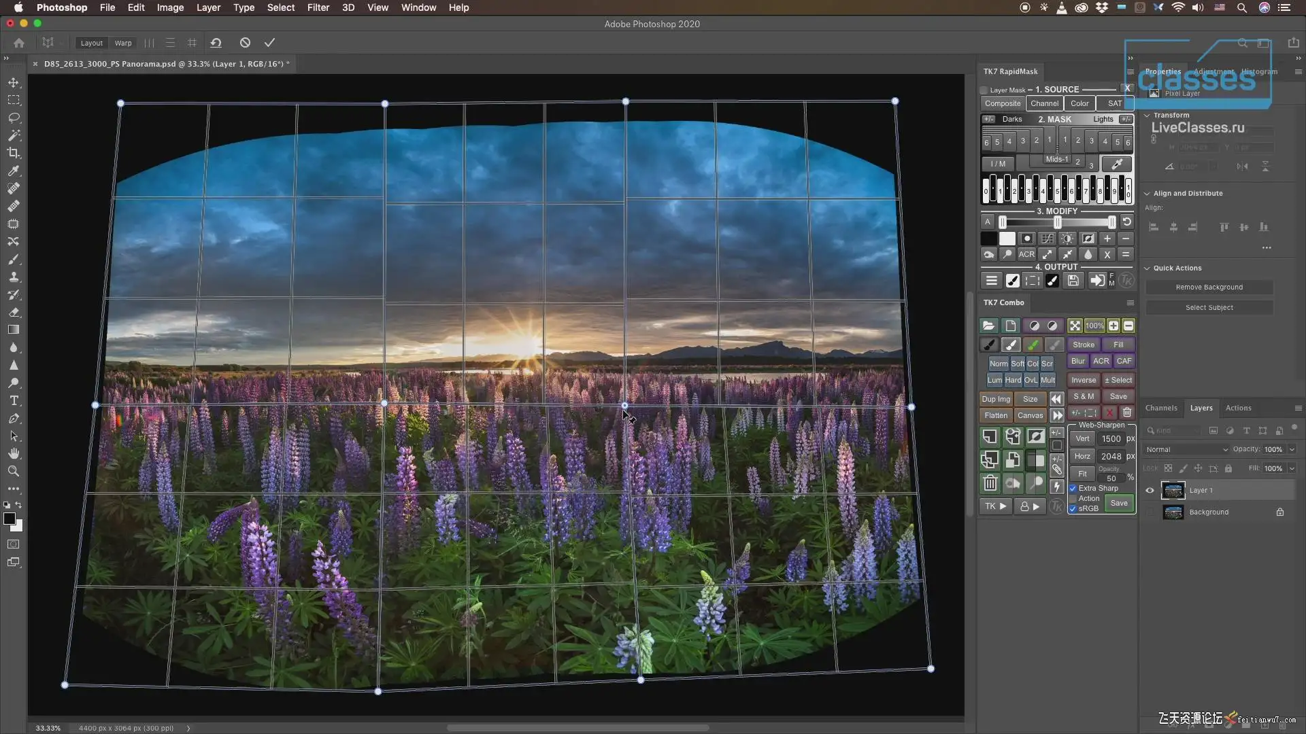Collapse the Quick Actions section
Screen dimensions: 1306x734
pyautogui.click(x=1147, y=268)
